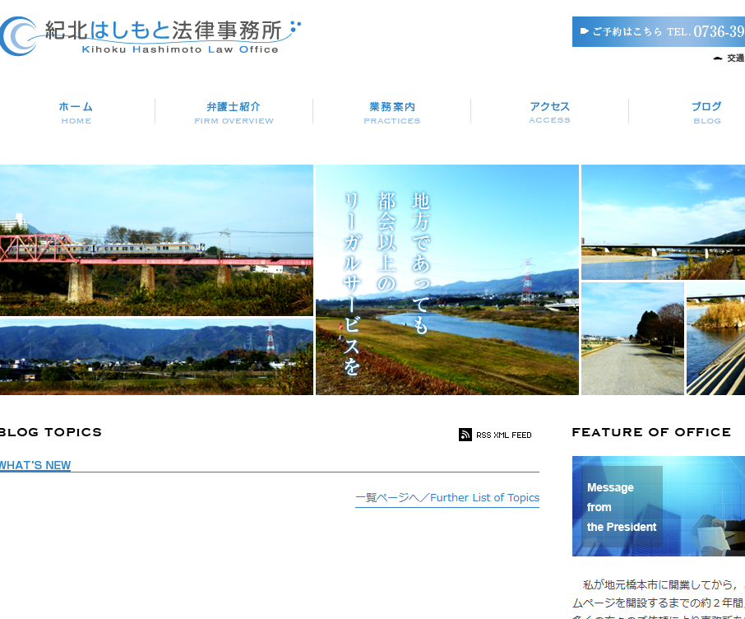This screenshot has height=619, width=745.
Task: Open the 交通 text link
Action: click(x=735, y=58)
